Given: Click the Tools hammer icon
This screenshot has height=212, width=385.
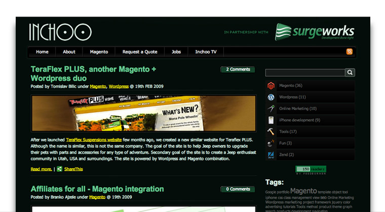Looking at the screenshot, I should point(271,132).
